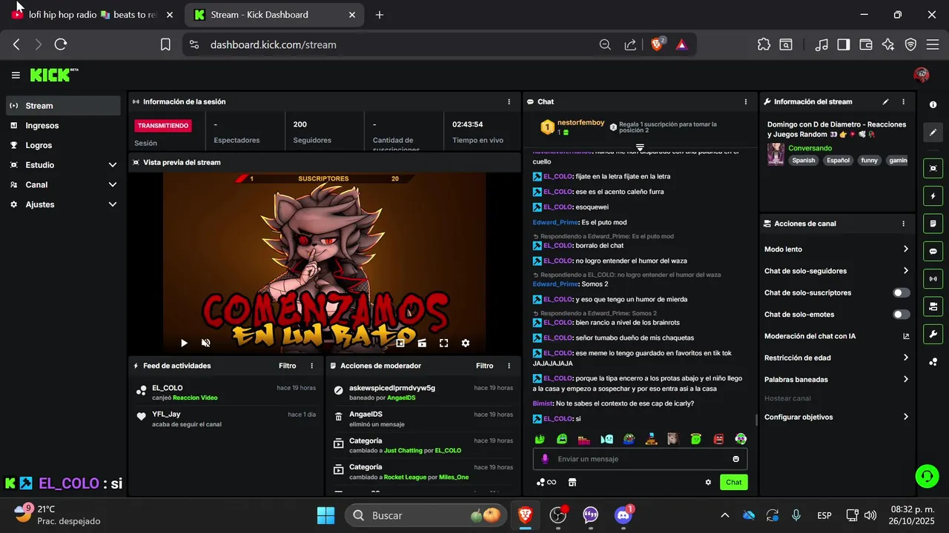This screenshot has height=533, width=949.
Task: Open session information options menu
Action: point(509,101)
